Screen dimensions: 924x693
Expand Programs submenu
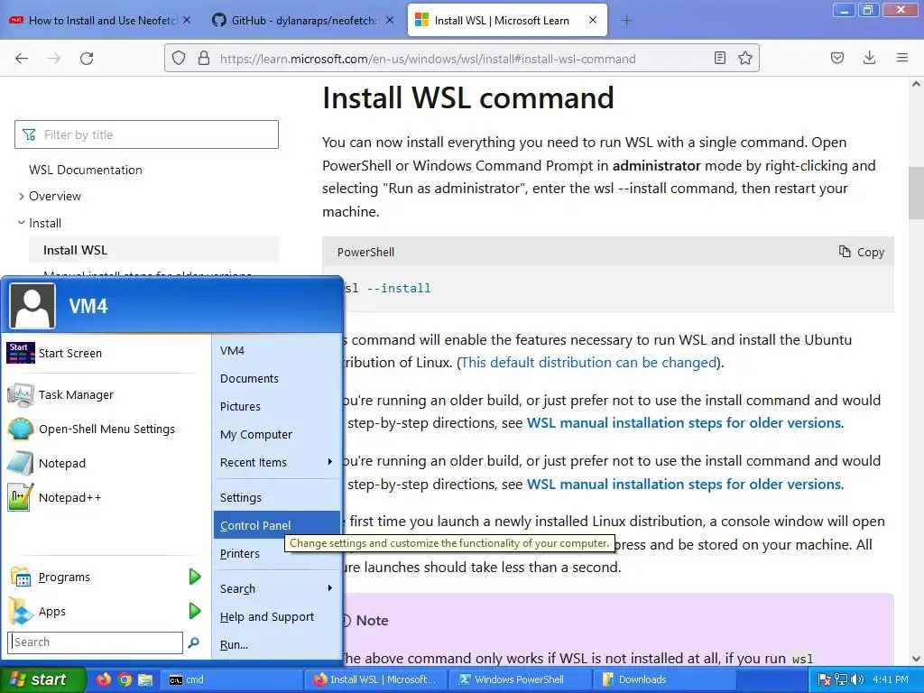click(106, 577)
